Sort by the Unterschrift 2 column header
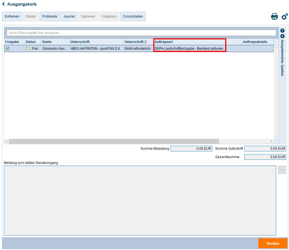This screenshot has height=250, width=289. click(138, 42)
